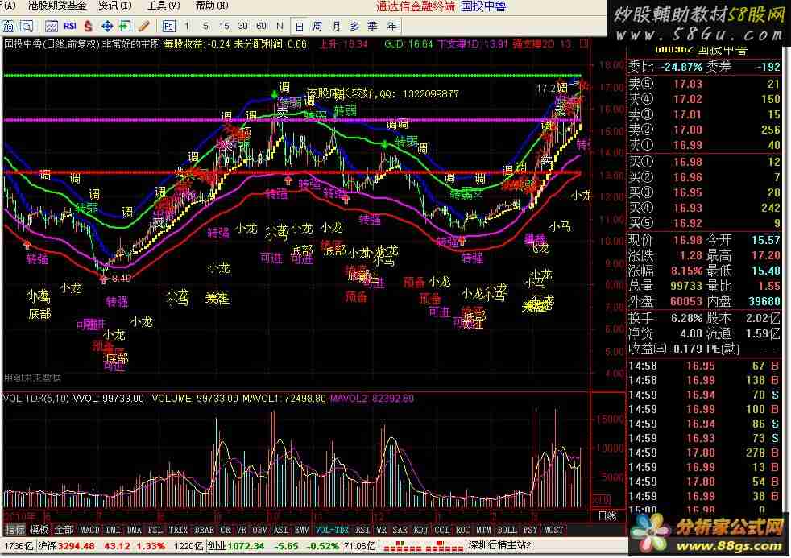Open the chart lines indicator icon
Viewport: 791px width, 558px height.
click(51, 26)
